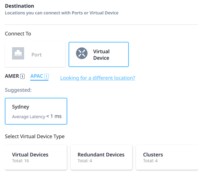Screen dimensions: 202x174
Task: Select the Clusters type card
Action: (167, 157)
